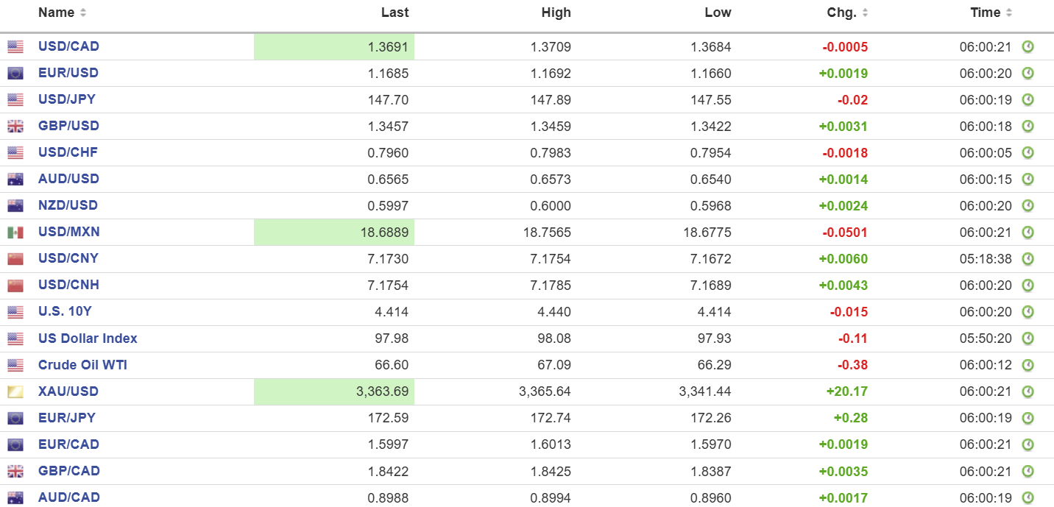The image size is (1054, 507).
Task: Open the USD/JPY pair link
Action: pyautogui.click(x=66, y=99)
